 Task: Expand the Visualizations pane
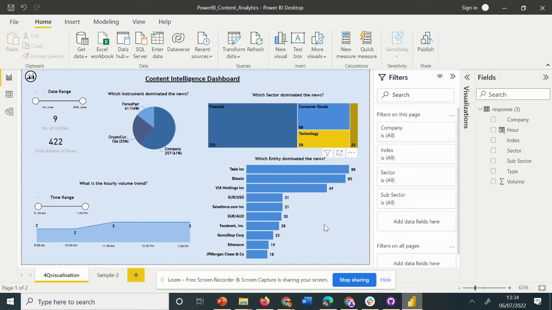coord(467,77)
